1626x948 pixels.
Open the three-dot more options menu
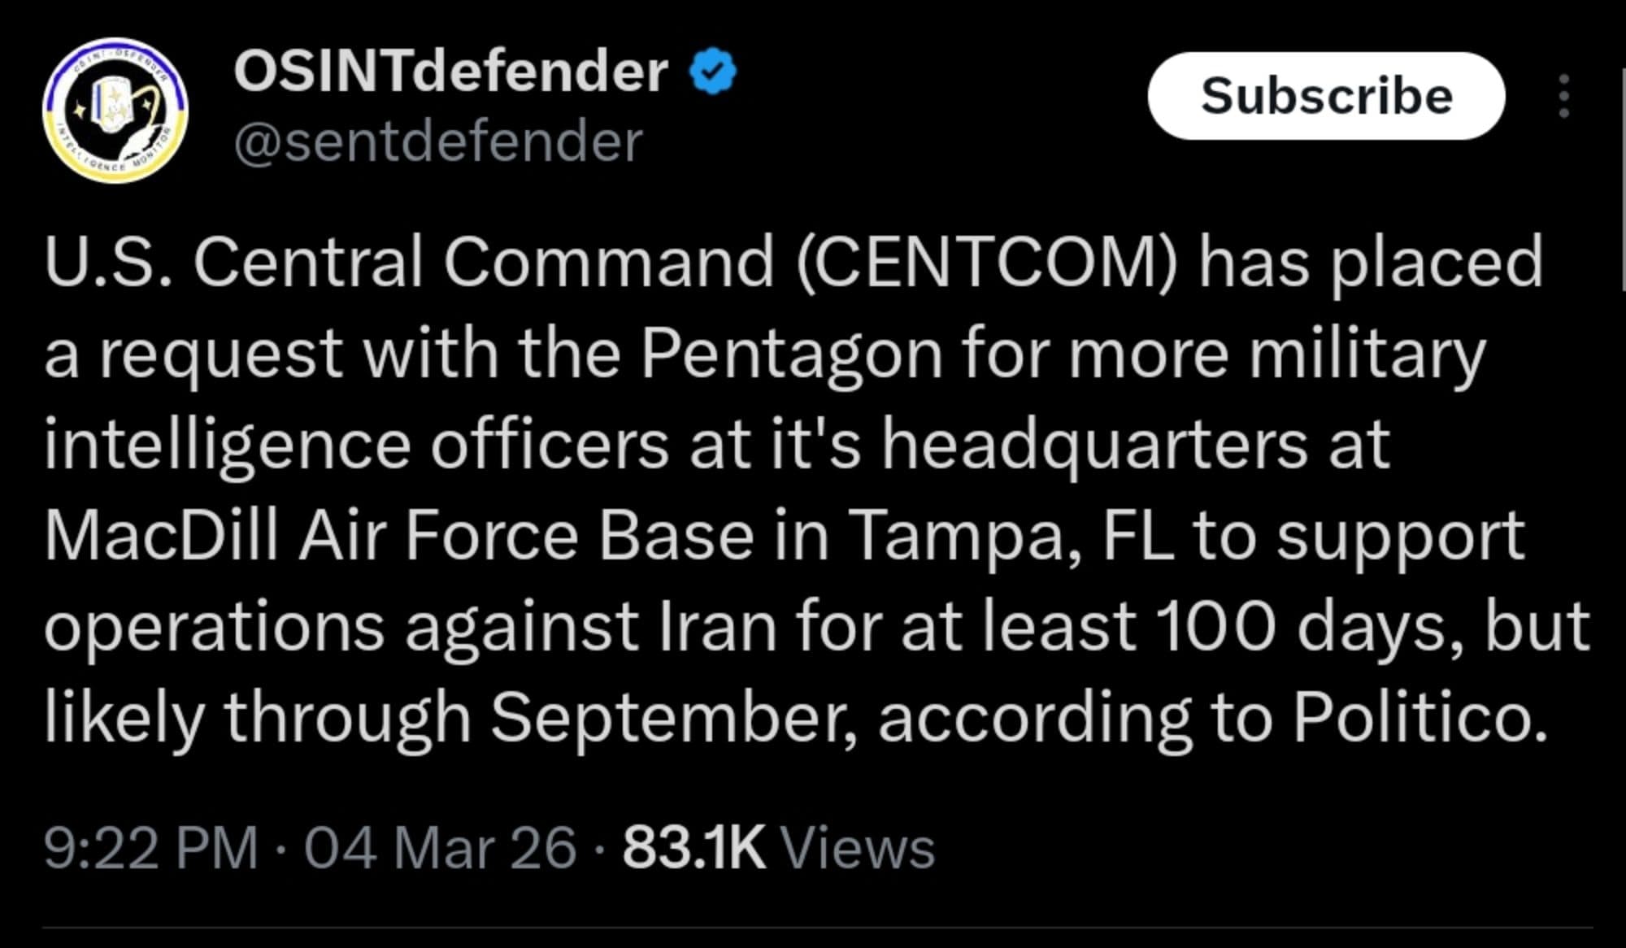pyautogui.click(x=1563, y=97)
